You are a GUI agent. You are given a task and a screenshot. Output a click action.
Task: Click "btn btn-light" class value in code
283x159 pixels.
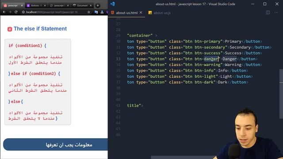pos(200,76)
